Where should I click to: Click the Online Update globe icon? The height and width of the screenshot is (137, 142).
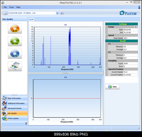(x=5, y=118)
